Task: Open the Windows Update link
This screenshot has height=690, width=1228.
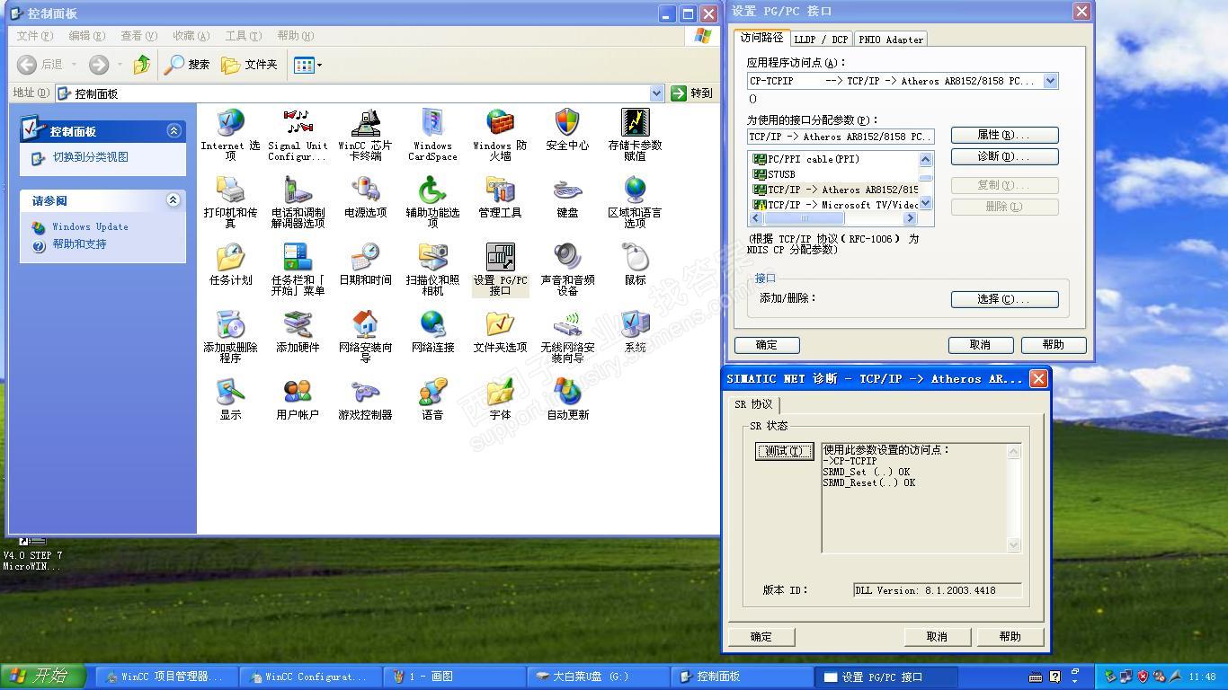Action: [90, 227]
